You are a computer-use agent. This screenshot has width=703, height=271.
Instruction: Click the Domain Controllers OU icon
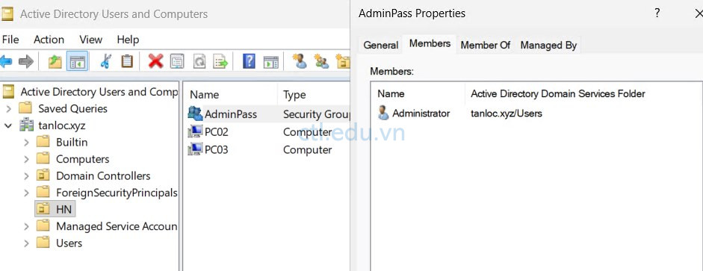[x=43, y=175]
